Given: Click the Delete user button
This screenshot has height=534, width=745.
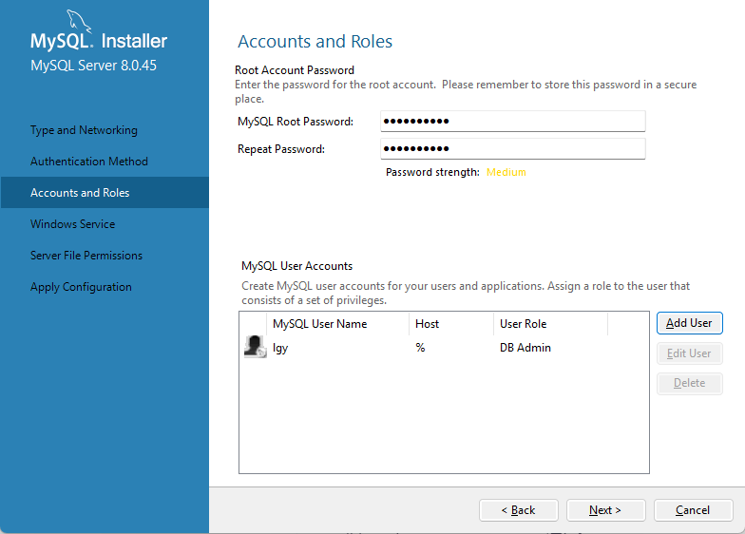Looking at the screenshot, I should click(x=690, y=383).
